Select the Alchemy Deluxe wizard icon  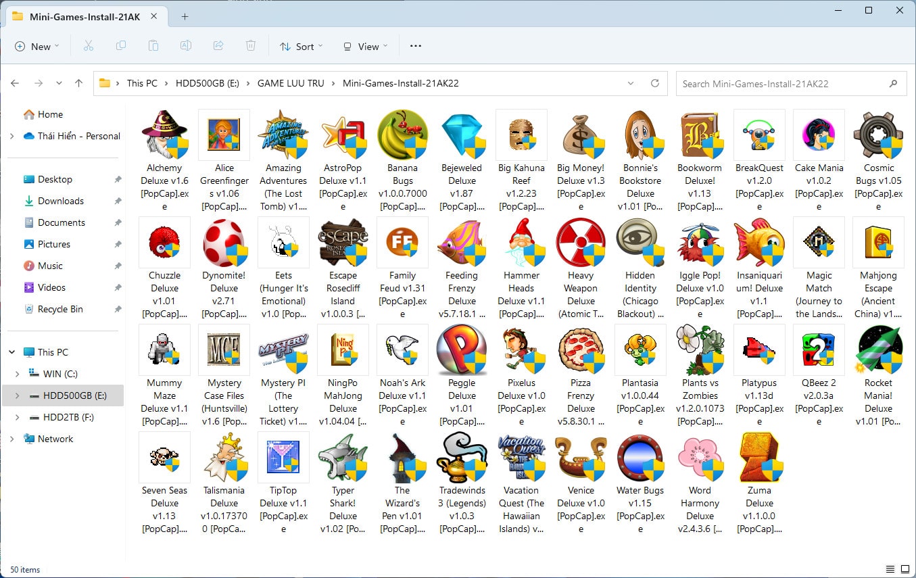(164, 135)
